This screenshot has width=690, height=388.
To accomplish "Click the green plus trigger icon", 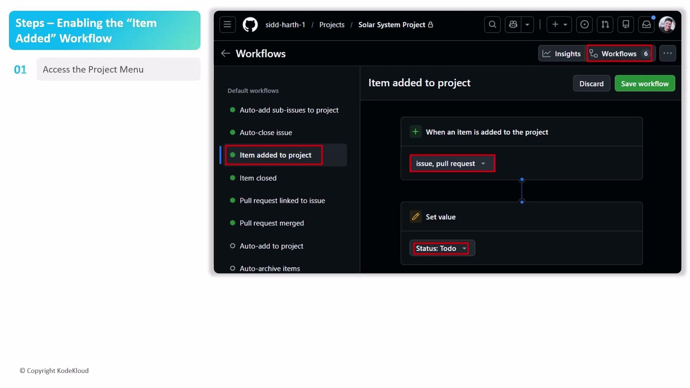I will pyautogui.click(x=415, y=132).
